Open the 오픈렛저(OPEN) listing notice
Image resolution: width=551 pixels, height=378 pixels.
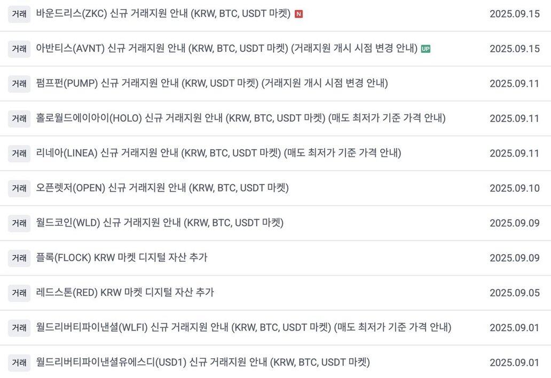coord(162,188)
